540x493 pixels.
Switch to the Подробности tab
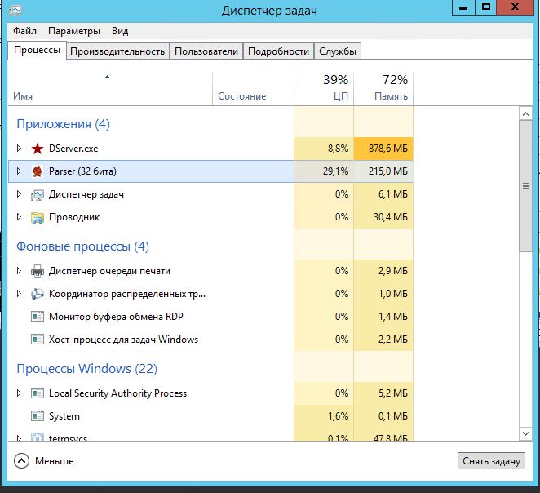(279, 51)
